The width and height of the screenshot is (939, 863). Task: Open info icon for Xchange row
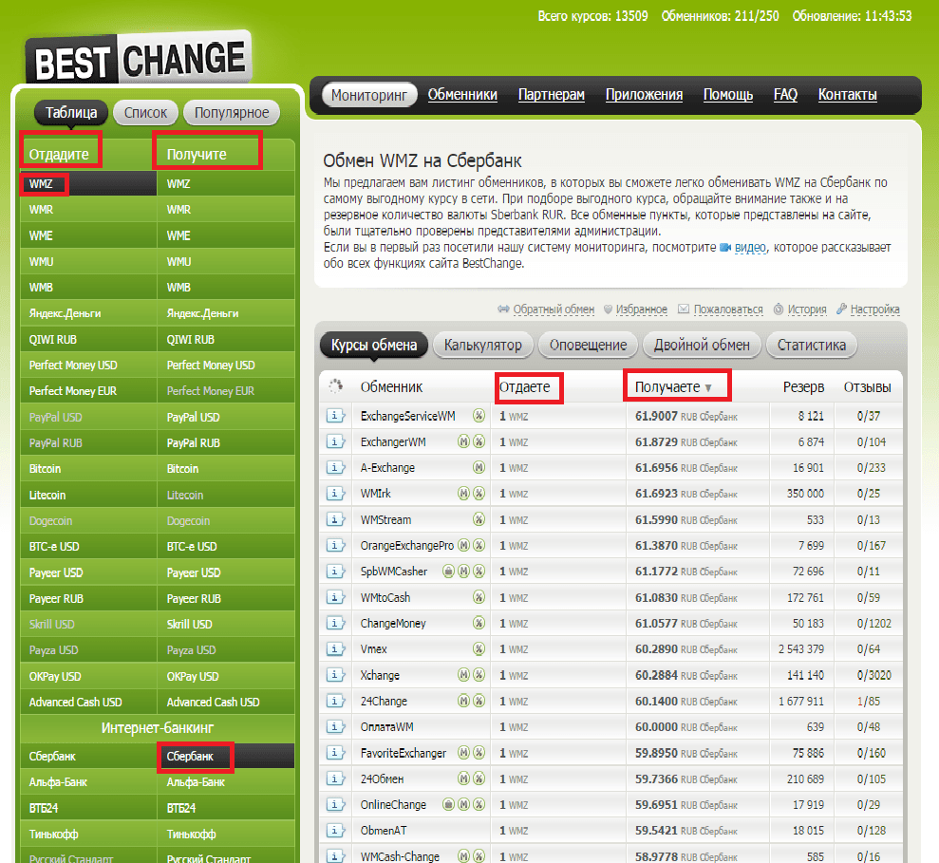pyautogui.click(x=335, y=675)
